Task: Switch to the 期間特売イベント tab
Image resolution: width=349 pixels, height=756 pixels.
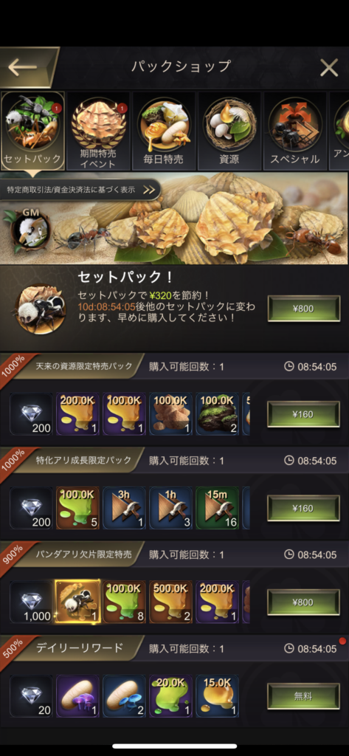Action: 98,131
